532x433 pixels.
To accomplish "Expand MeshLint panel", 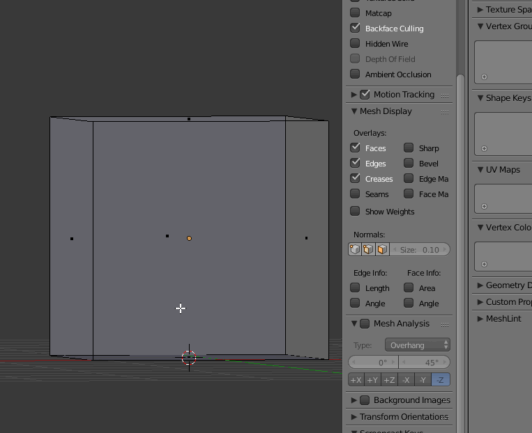I will click(480, 318).
